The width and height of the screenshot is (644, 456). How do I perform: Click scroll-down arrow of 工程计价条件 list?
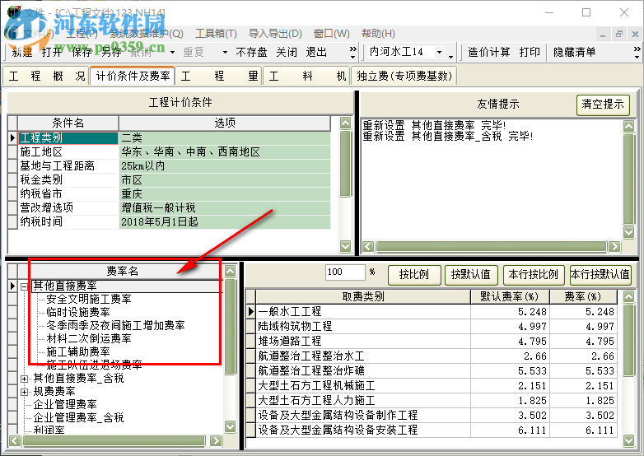pos(345,246)
